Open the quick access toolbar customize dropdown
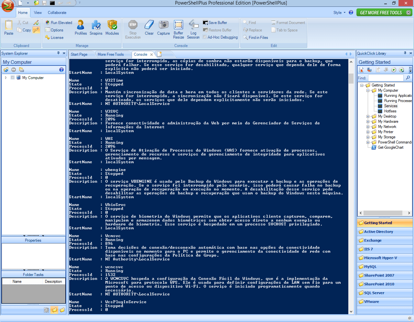The height and width of the screenshot is (322, 414). tap(80, 3)
